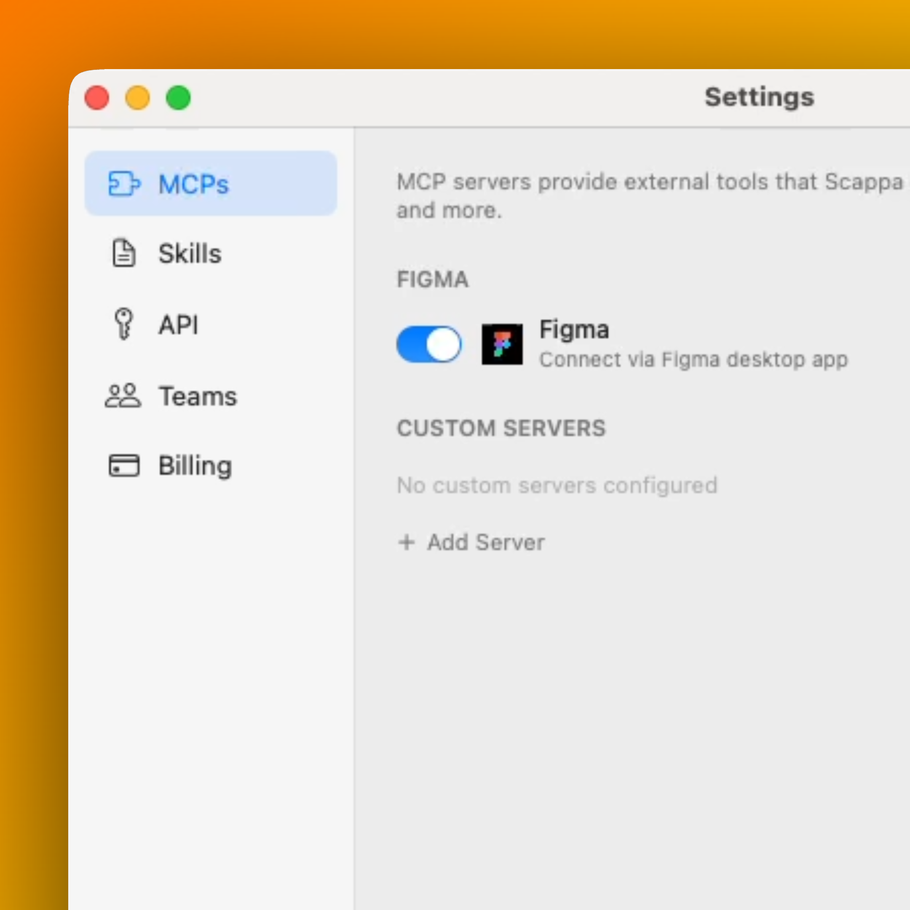Click the Skills document icon
The width and height of the screenshot is (910, 910).
tap(124, 253)
